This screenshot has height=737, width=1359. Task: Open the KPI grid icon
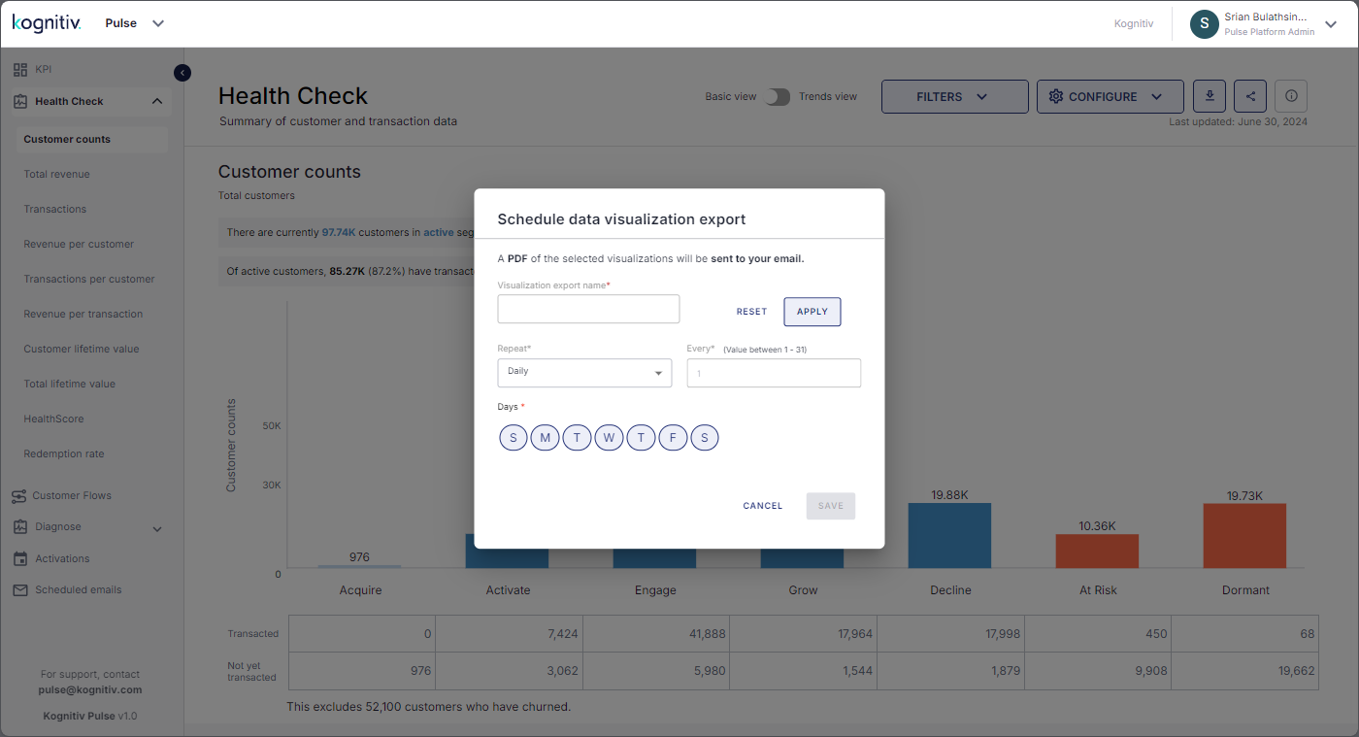[x=20, y=70]
